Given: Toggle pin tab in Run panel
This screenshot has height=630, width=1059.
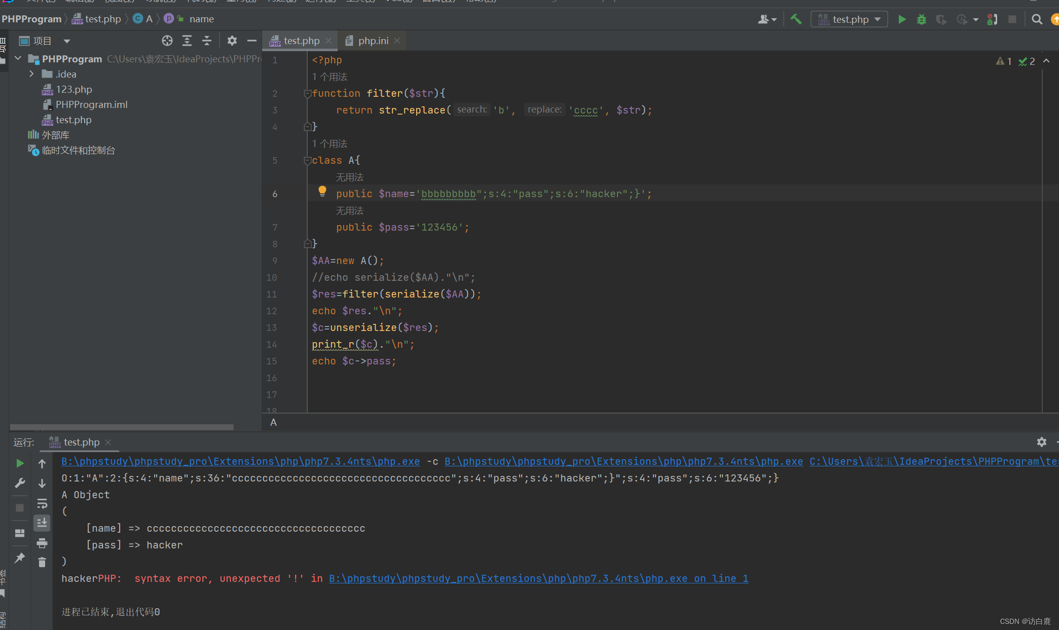Looking at the screenshot, I should point(20,558).
